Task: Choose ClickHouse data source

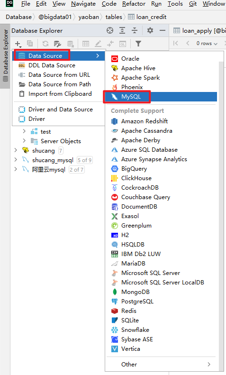Action: point(162,178)
